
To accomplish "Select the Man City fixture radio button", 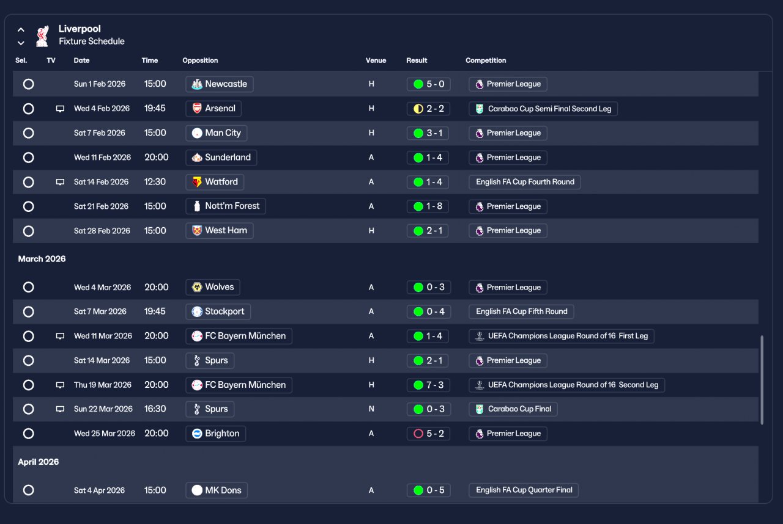I will 28,133.
